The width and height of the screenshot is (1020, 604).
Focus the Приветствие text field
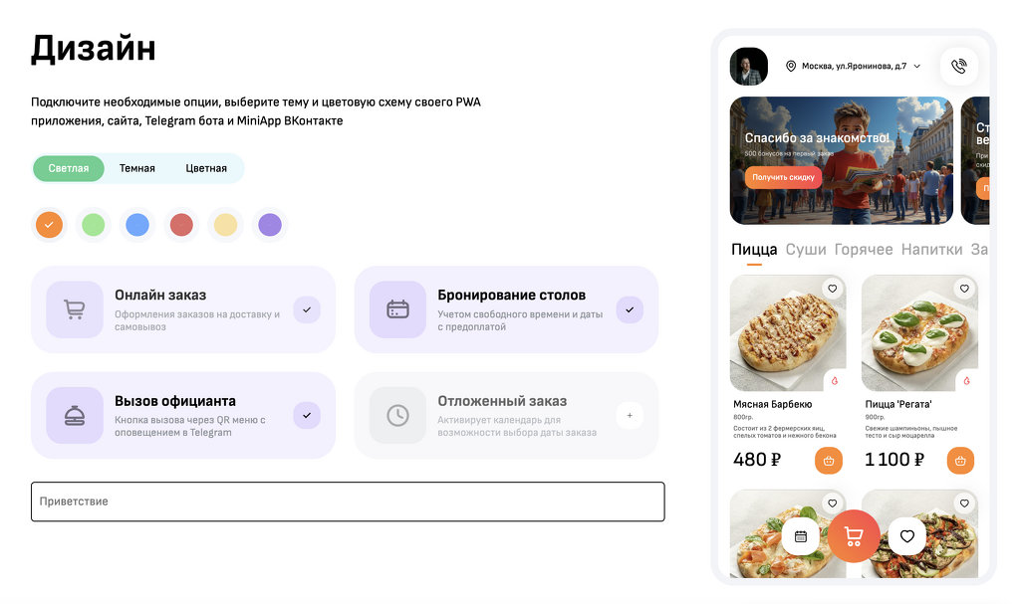[x=348, y=502]
